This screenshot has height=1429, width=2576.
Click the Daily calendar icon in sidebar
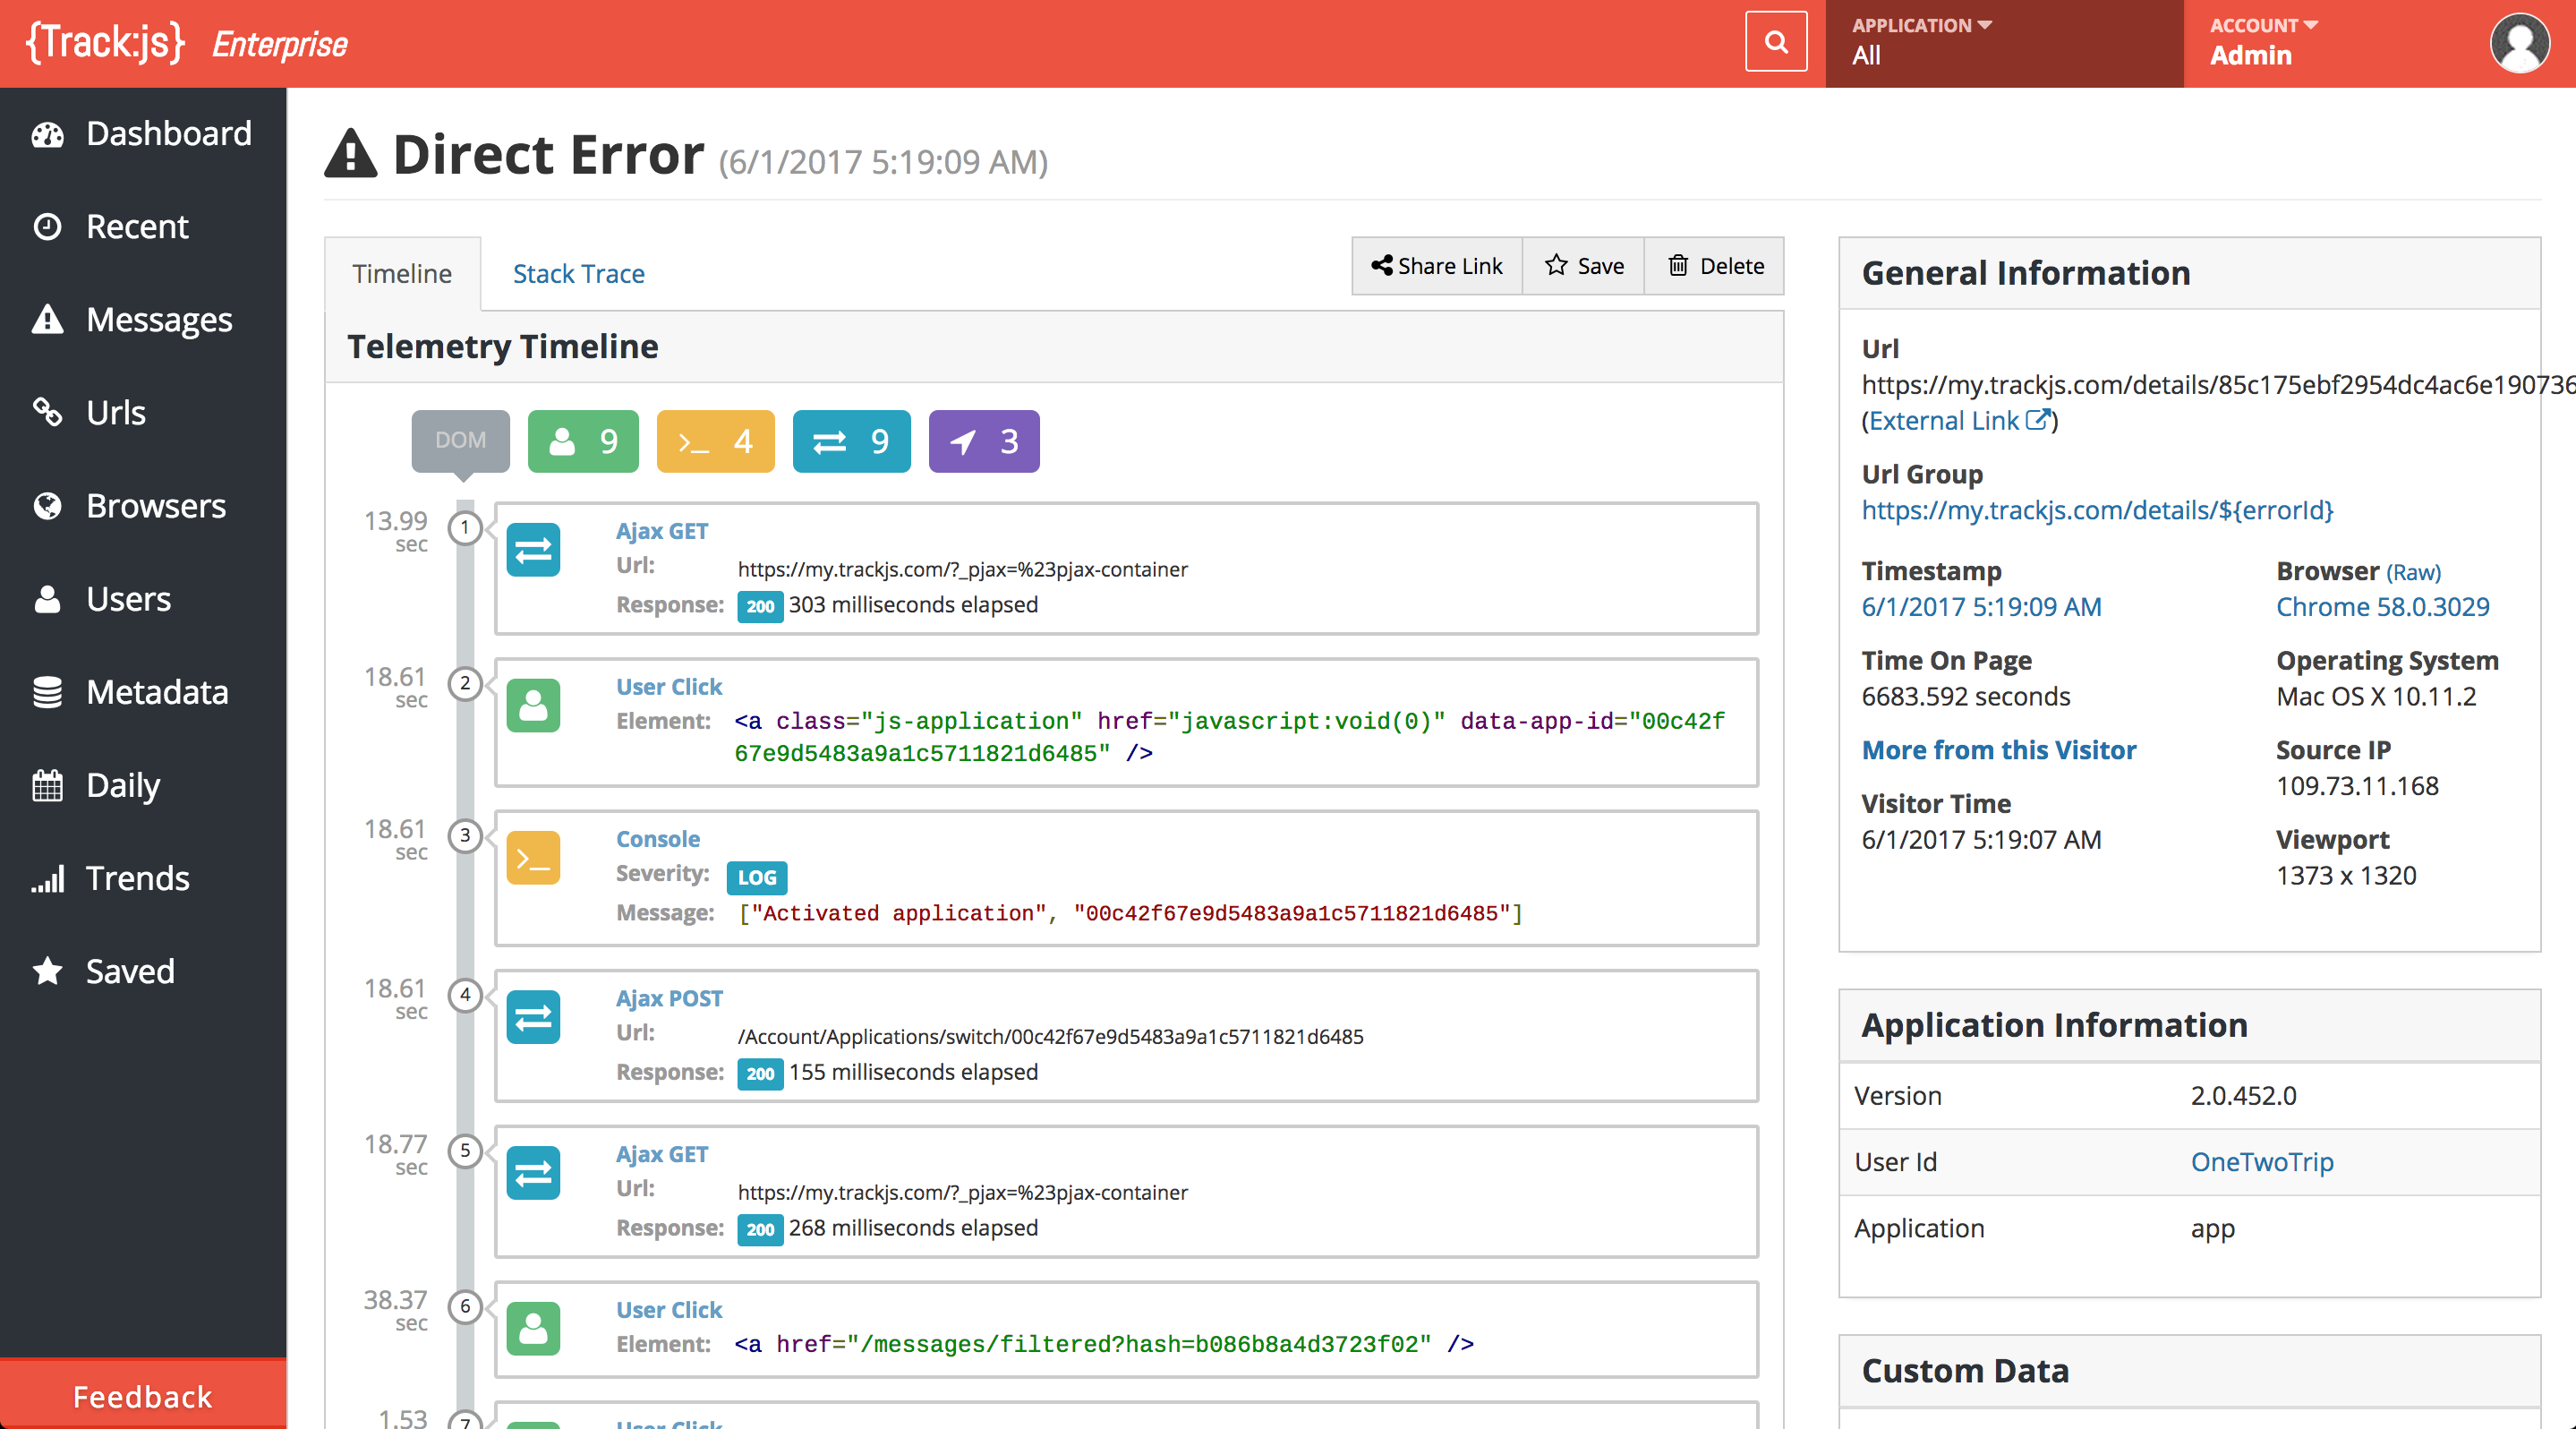pos(47,785)
